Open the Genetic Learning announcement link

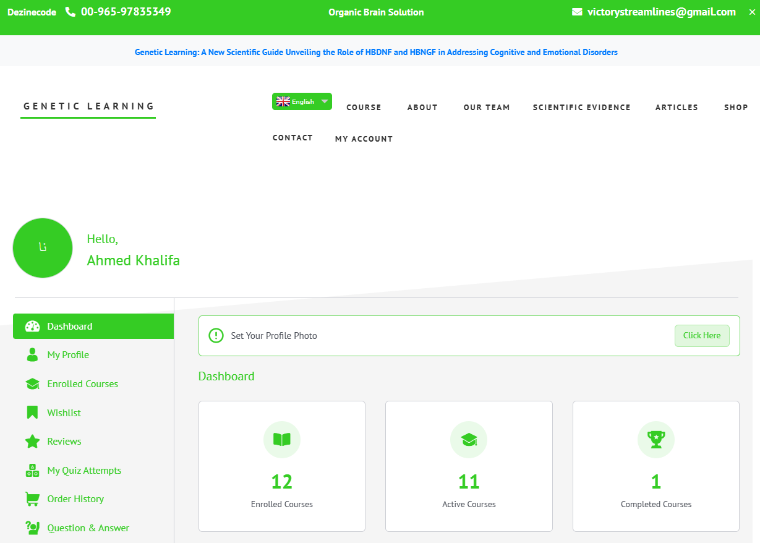click(376, 52)
